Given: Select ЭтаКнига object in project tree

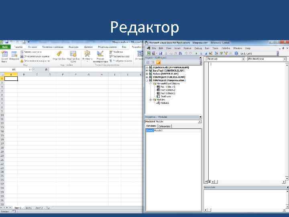Looking at the screenshot, I should point(164,96).
